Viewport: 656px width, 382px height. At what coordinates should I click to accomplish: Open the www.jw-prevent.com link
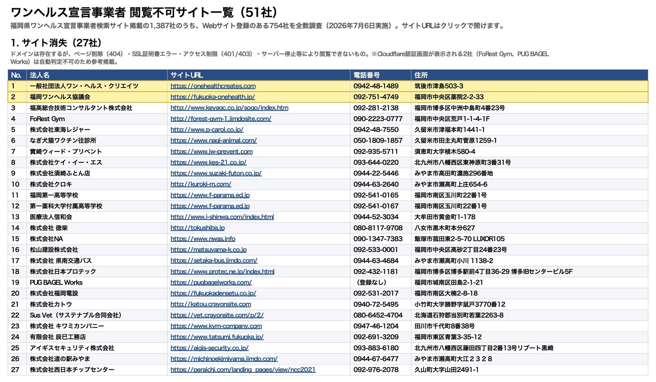click(x=212, y=152)
